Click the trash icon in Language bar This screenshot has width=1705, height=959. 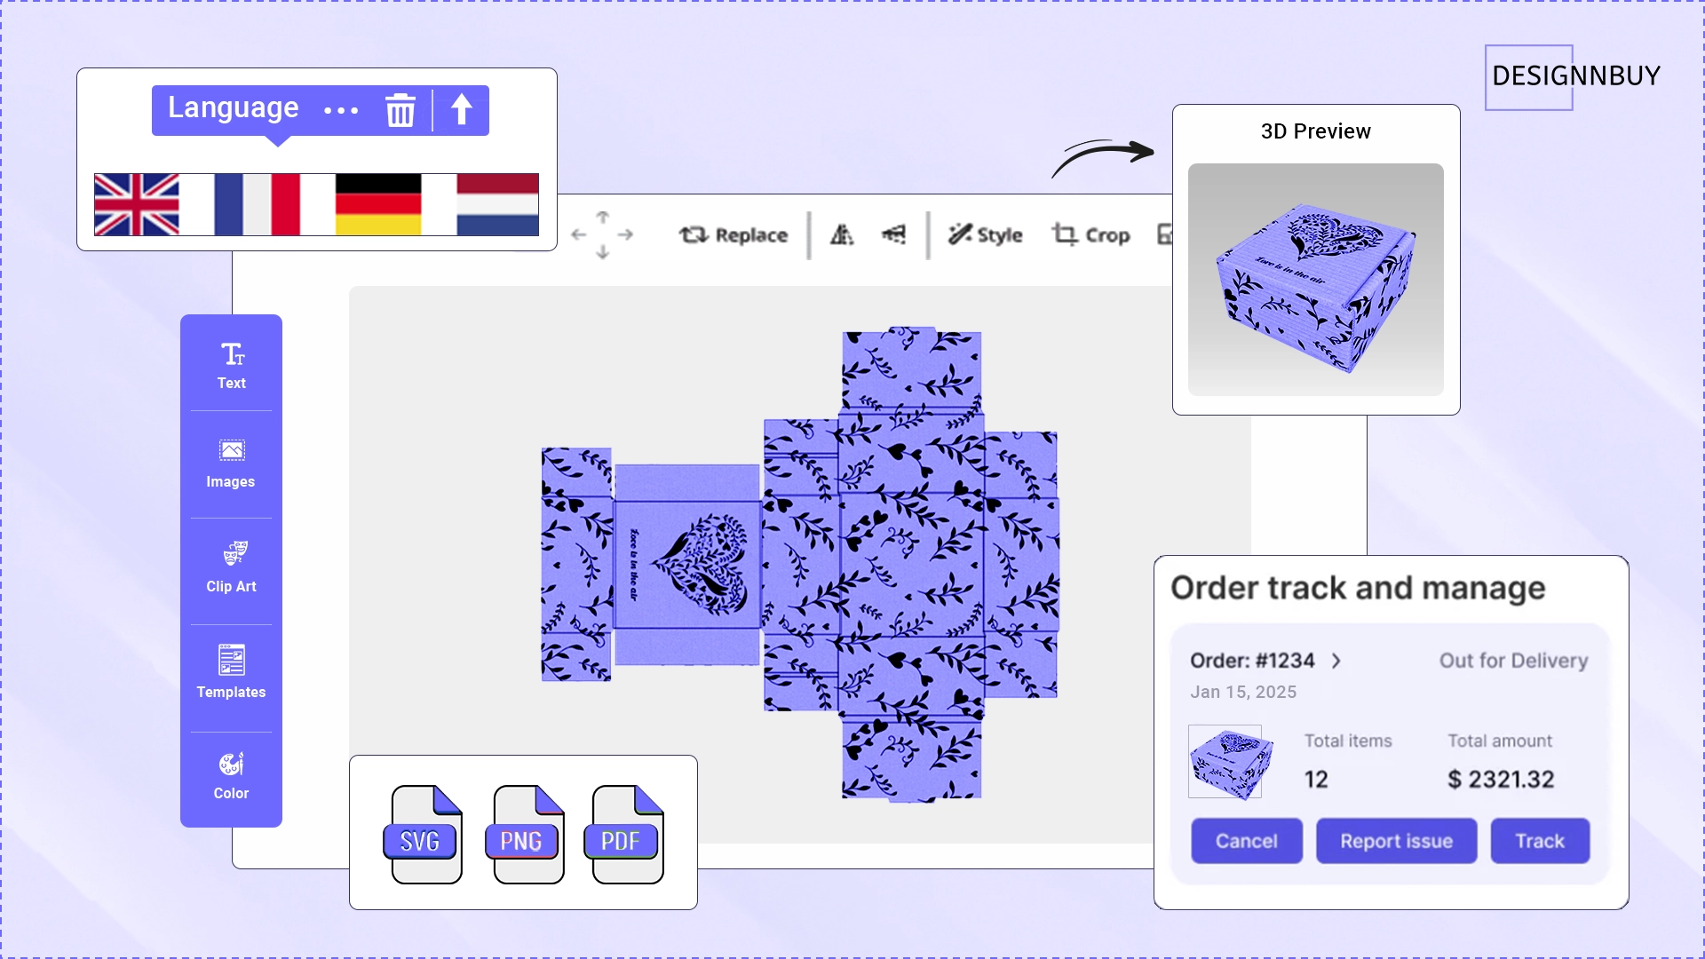point(400,110)
